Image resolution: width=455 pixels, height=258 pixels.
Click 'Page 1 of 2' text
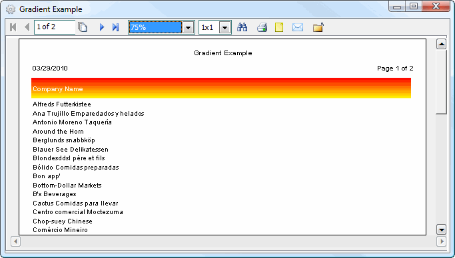pyautogui.click(x=395, y=68)
